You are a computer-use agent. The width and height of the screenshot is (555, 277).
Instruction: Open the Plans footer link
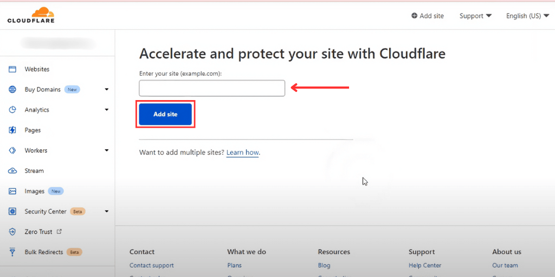(x=234, y=265)
